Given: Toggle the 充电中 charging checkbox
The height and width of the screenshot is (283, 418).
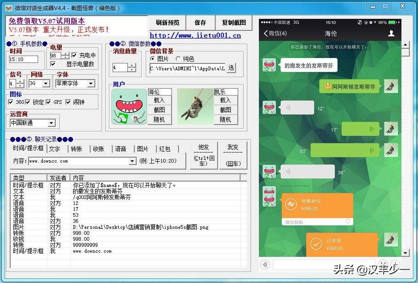Looking at the screenshot, I should tap(74, 54).
